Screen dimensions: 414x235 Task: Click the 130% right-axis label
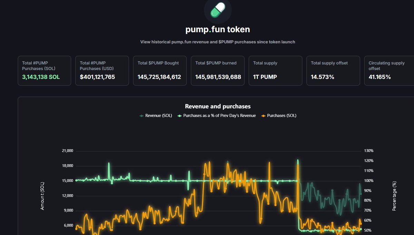click(369, 151)
